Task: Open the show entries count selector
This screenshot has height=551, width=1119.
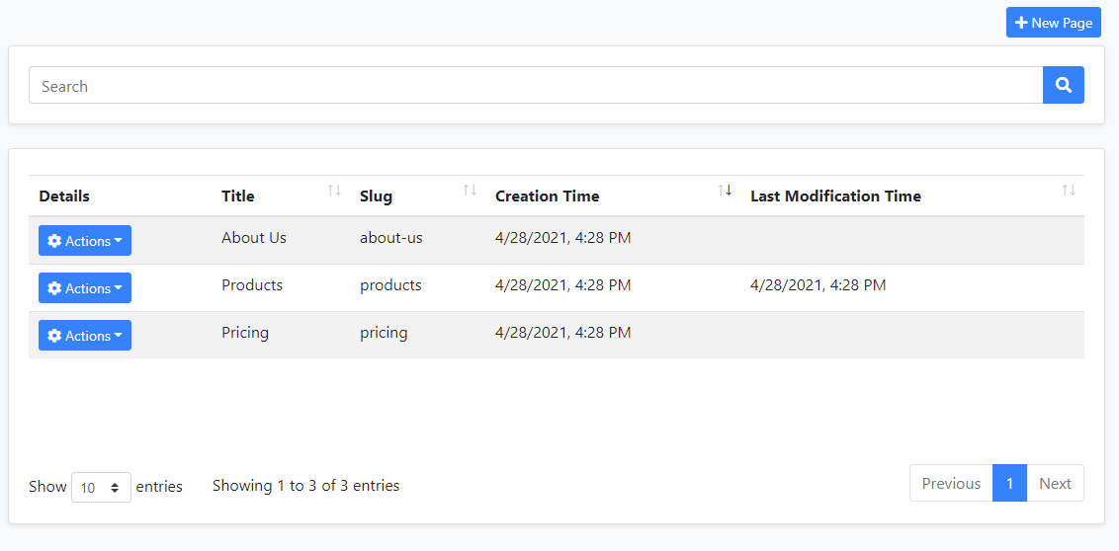Action: click(x=101, y=487)
